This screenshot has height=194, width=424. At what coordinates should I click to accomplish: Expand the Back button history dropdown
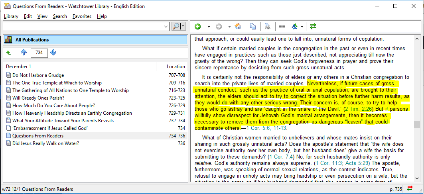[209, 27]
